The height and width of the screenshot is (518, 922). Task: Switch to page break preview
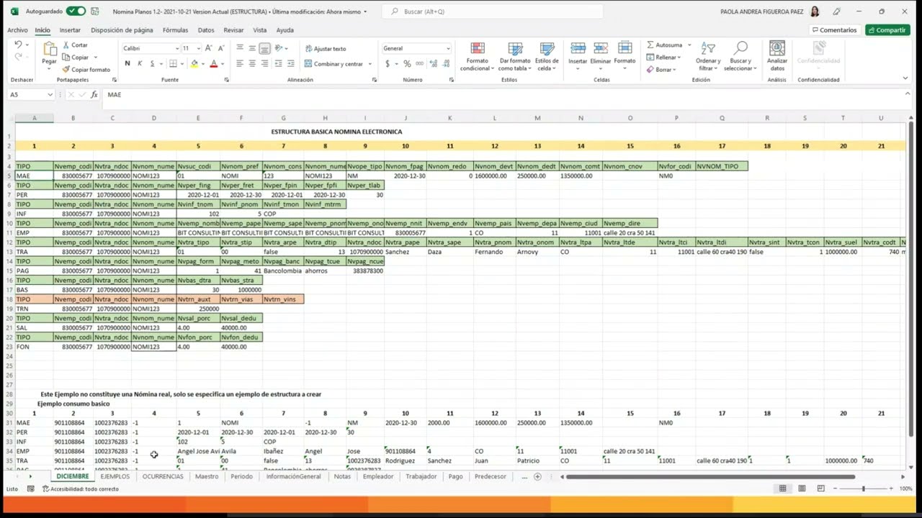click(820, 489)
